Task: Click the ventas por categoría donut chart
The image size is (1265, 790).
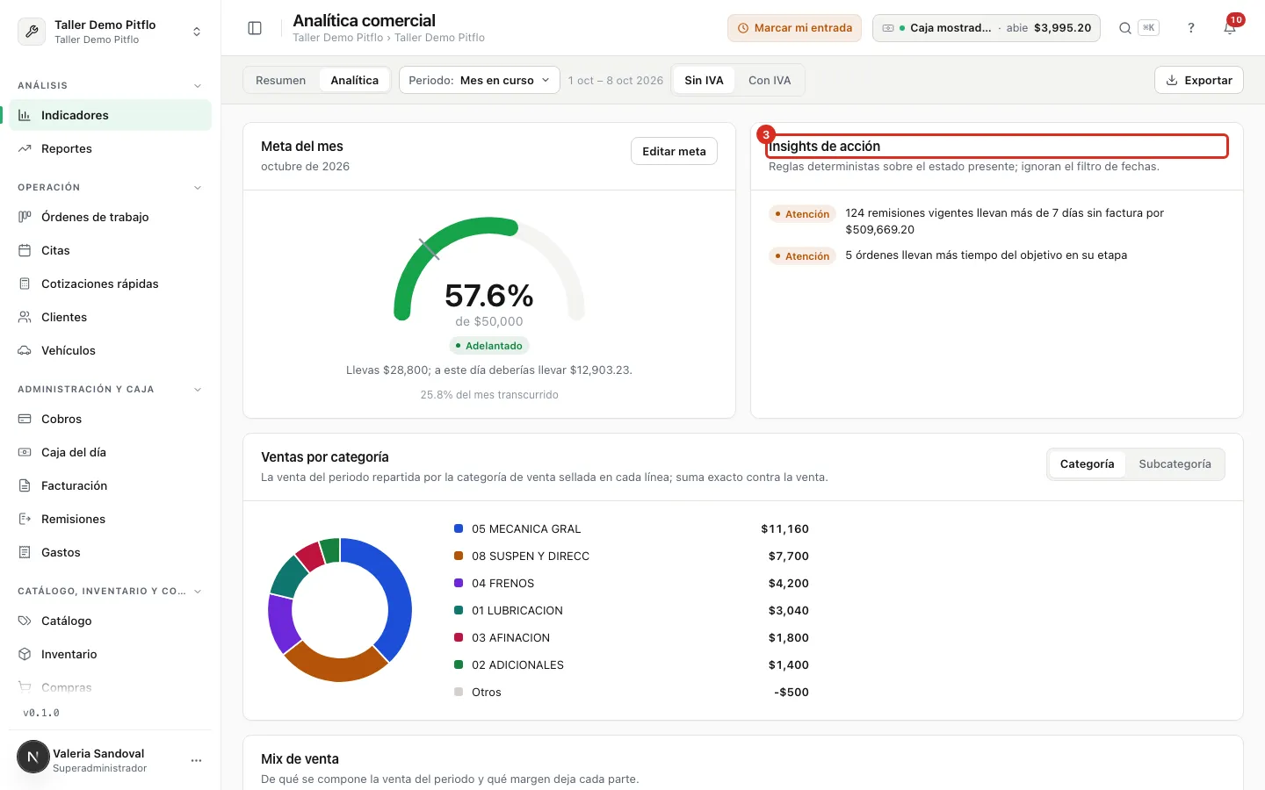Action: click(x=340, y=609)
